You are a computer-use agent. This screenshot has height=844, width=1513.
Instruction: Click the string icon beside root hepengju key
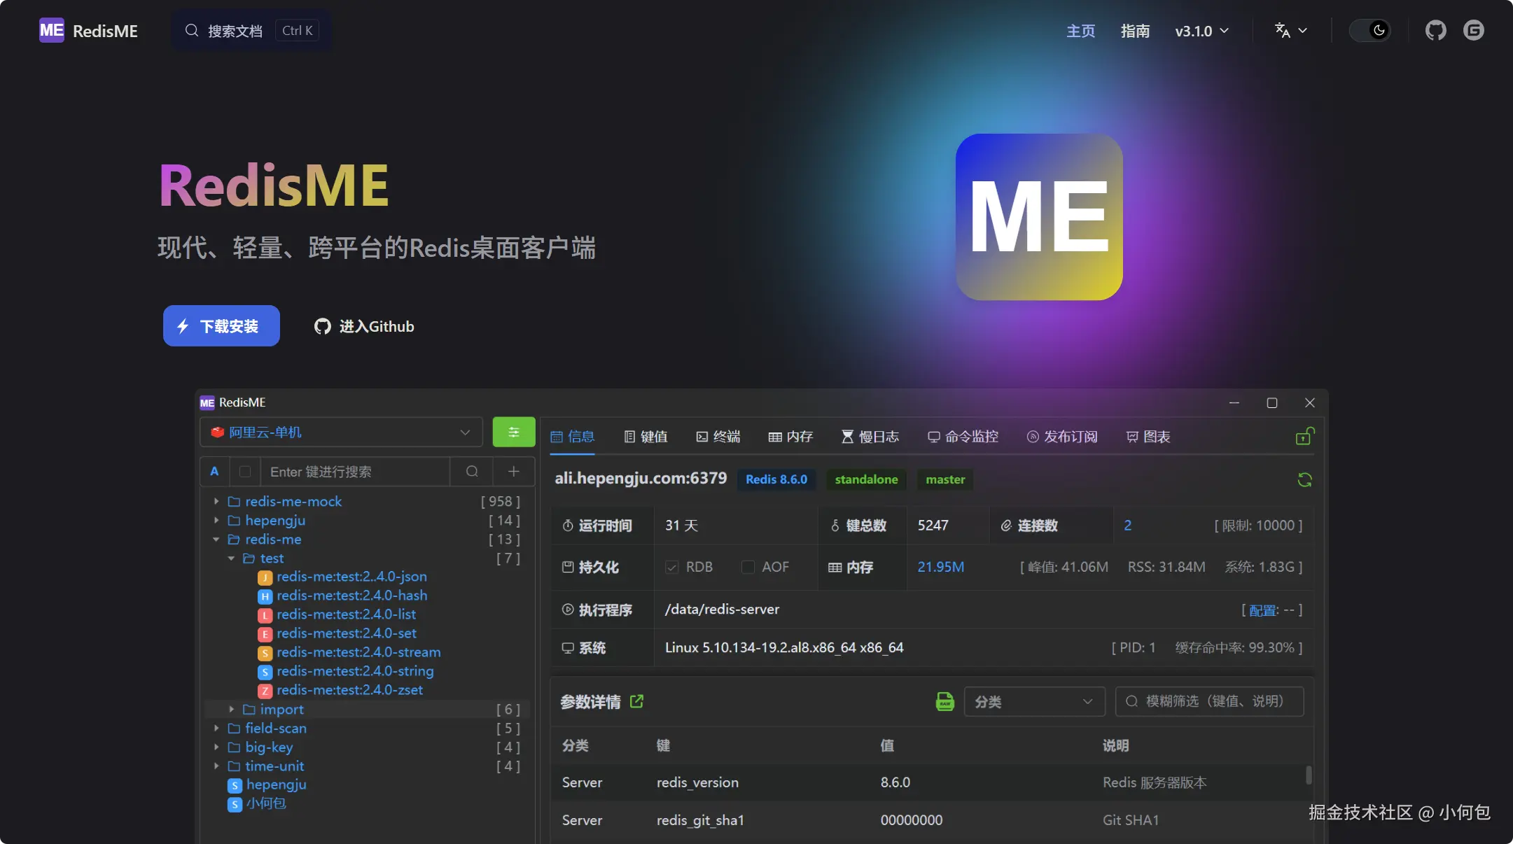[235, 785]
